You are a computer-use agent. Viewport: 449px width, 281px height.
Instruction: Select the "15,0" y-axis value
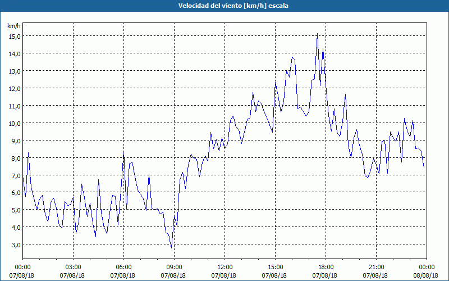pos(14,37)
